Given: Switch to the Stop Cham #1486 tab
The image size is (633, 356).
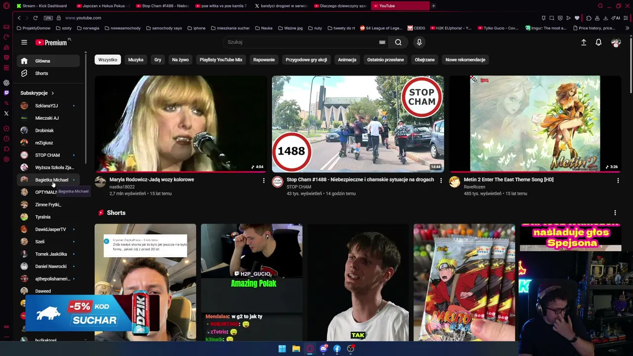Looking at the screenshot, I should point(162,6).
